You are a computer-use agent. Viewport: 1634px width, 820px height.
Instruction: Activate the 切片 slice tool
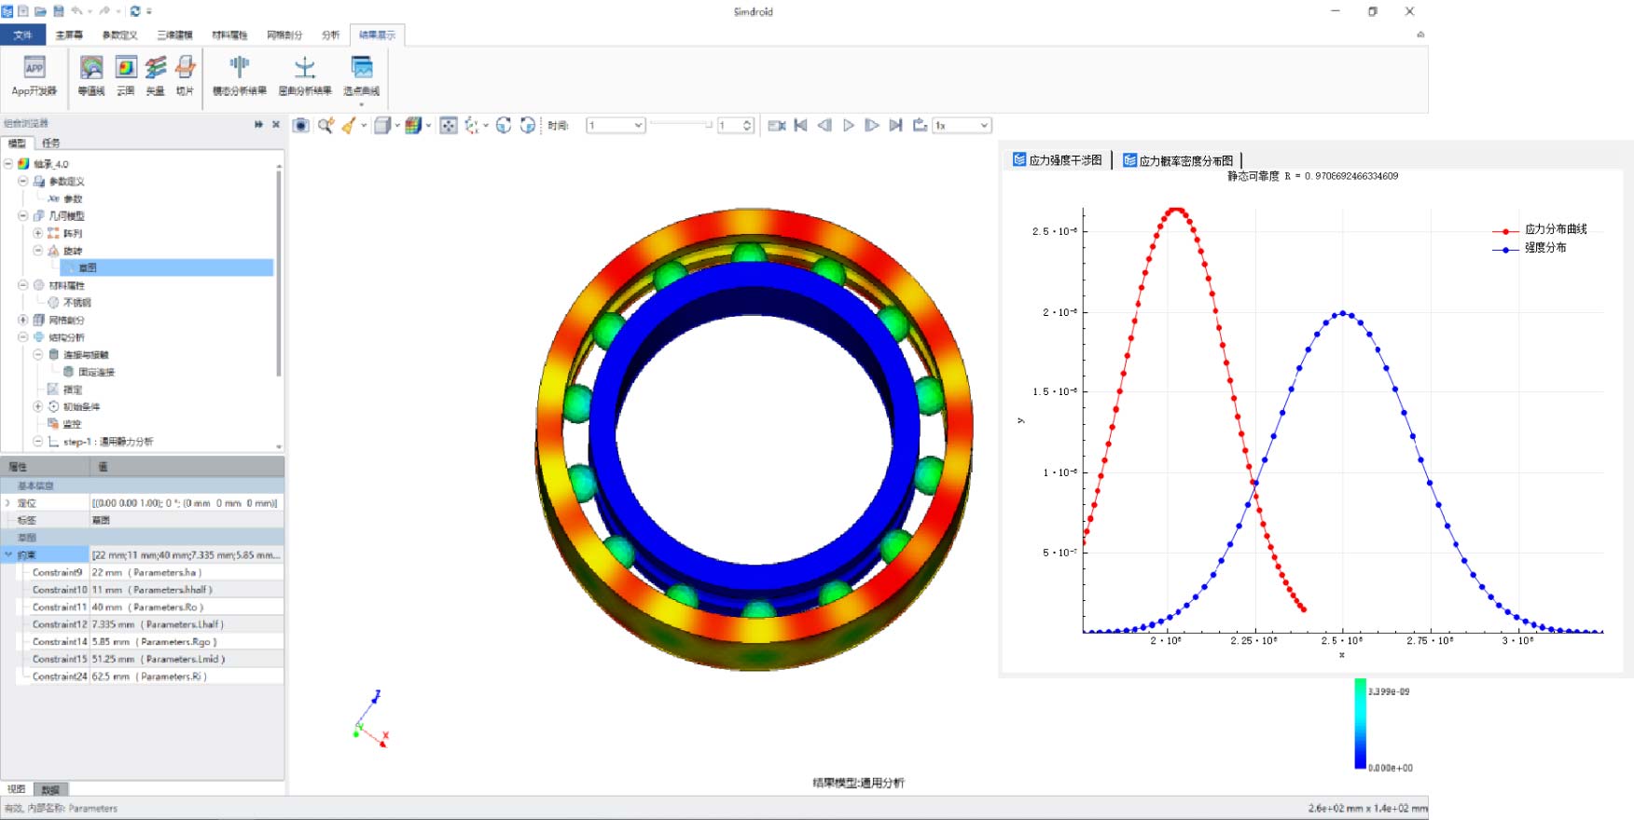pos(186,75)
